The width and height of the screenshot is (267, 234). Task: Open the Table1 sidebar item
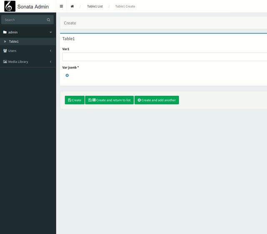28,42
